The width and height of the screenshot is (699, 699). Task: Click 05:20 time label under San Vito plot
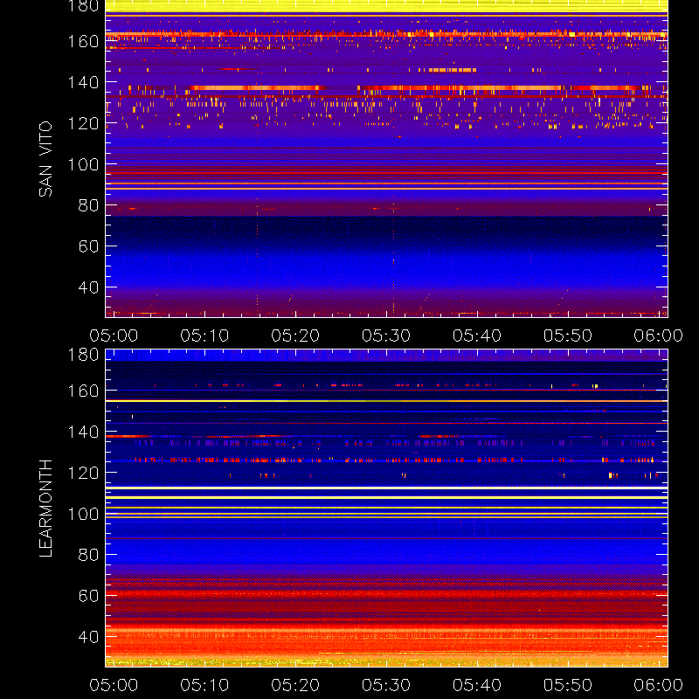click(295, 336)
